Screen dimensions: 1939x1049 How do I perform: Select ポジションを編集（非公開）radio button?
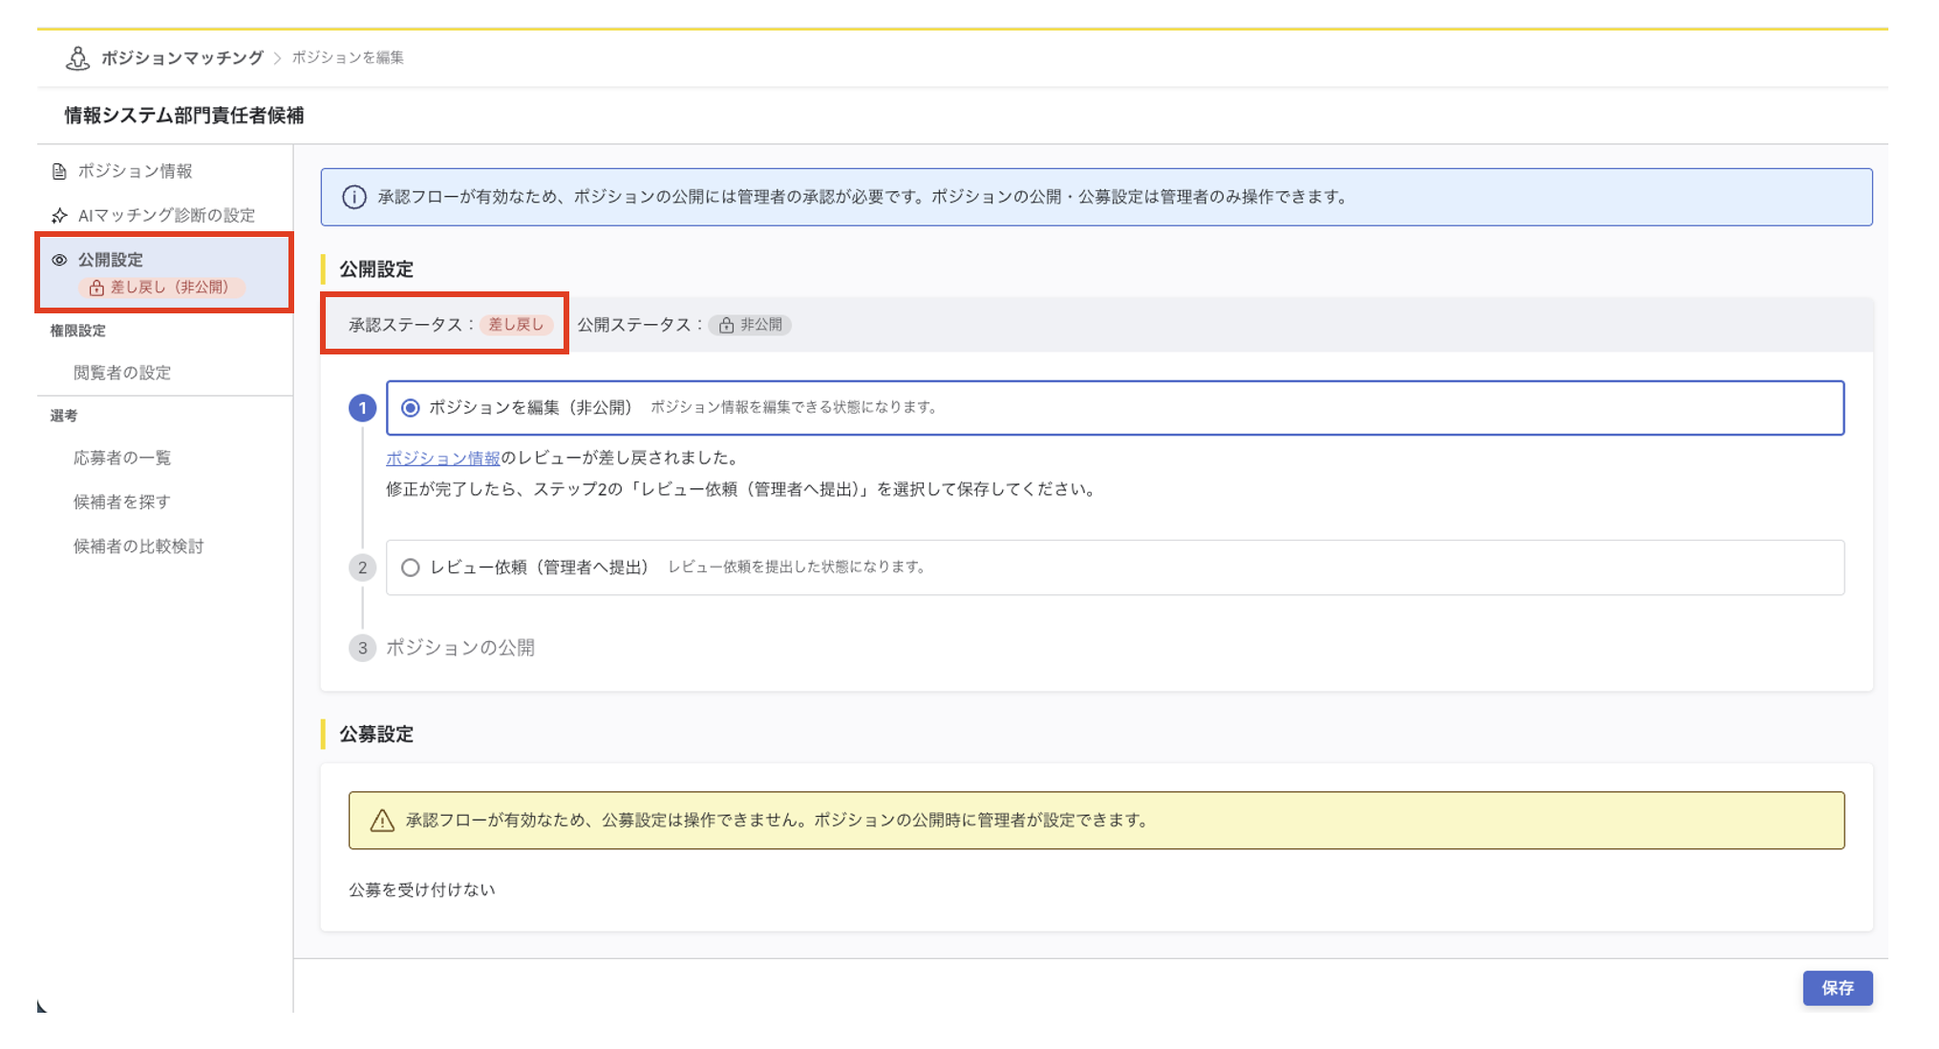[411, 408]
